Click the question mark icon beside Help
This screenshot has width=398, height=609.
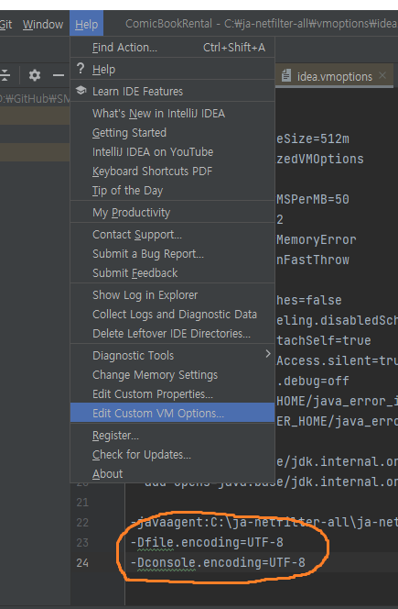(81, 69)
